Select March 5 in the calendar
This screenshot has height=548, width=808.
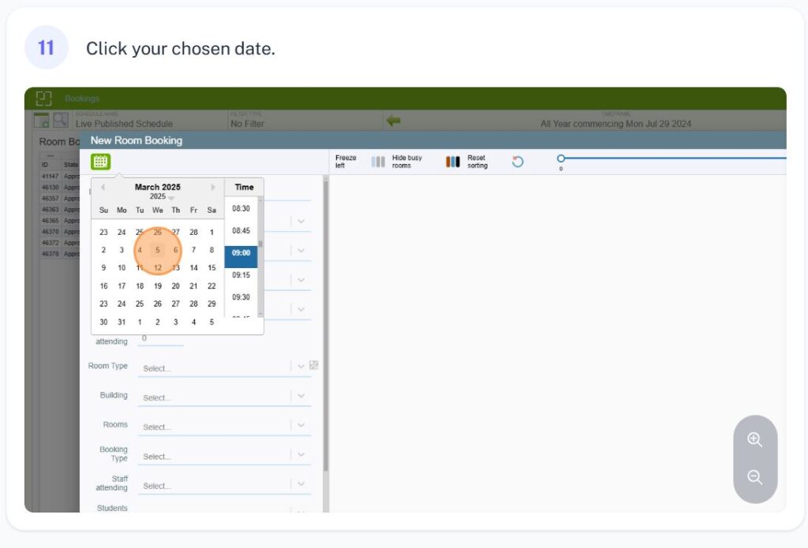click(x=158, y=250)
